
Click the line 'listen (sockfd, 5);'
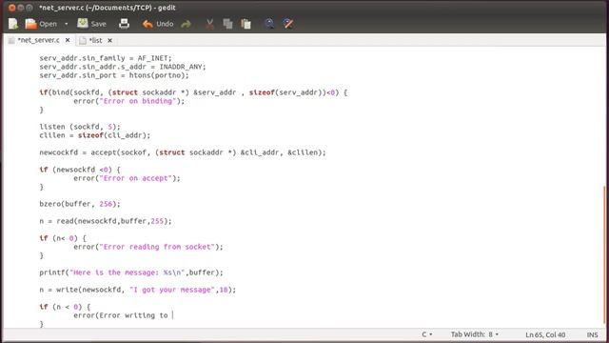[80, 127]
